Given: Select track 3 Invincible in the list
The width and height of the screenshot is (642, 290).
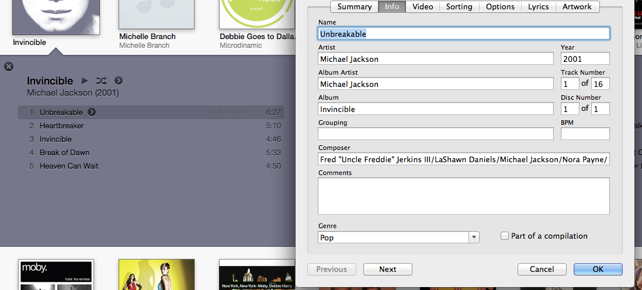Looking at the screenshot, I should point(151,139).
